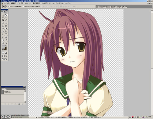Select the Move tool in the toolbox
Screen dimensions: 153x119
coord(6,15)
